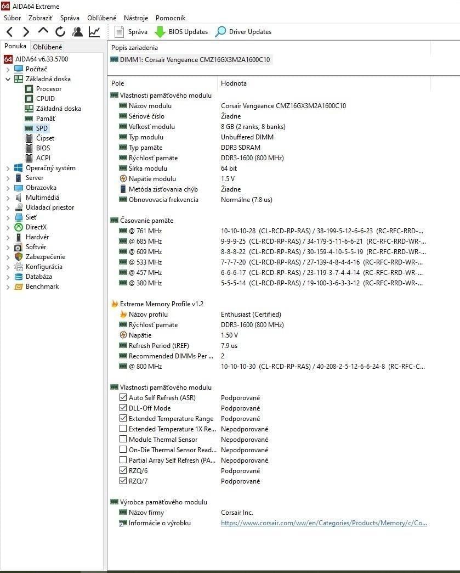Screen dimensions: 460x573
Task: Click the Zabezpečenie shield icon
Action: click(19, 257)
